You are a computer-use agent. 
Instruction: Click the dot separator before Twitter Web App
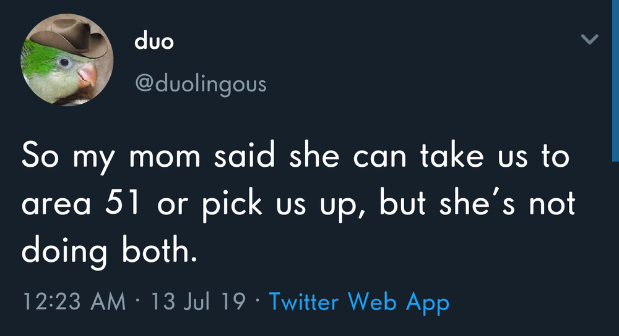click(x=258, y=302)
